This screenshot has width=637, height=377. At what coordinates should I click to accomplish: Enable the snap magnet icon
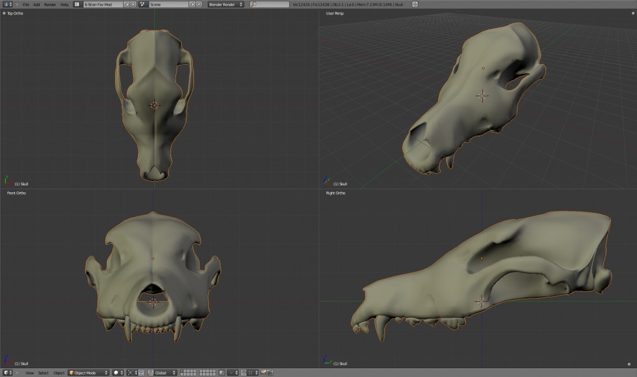[243, 372]
